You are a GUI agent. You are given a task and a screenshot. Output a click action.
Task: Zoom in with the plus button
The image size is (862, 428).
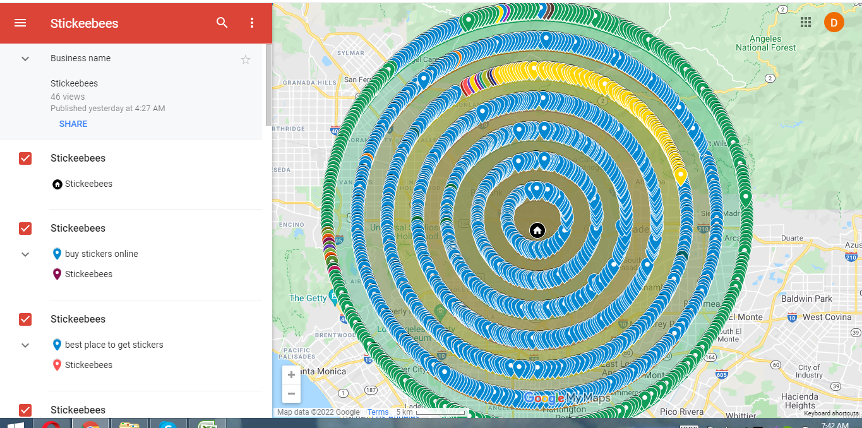(x=291, y=375)
